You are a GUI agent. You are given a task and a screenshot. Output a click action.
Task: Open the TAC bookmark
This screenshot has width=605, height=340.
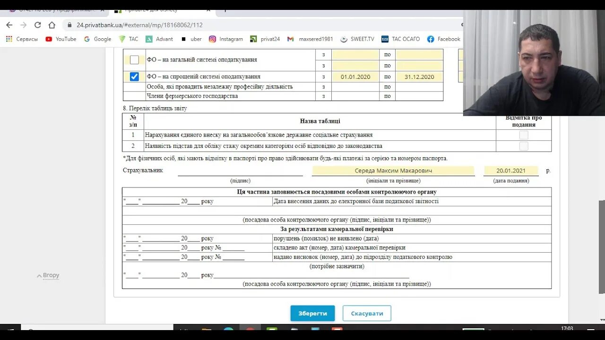pyautogui.click(x=129, y=39)
